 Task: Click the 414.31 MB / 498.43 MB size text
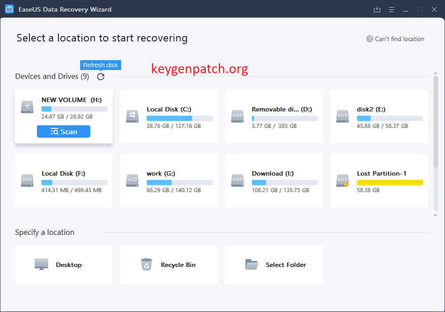72,190
